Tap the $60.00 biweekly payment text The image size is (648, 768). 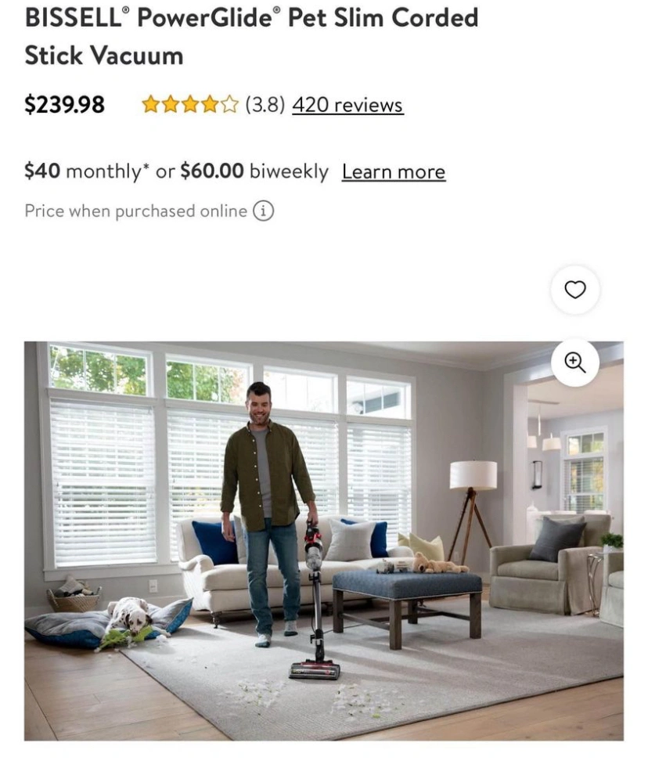(x=254, y=171)
